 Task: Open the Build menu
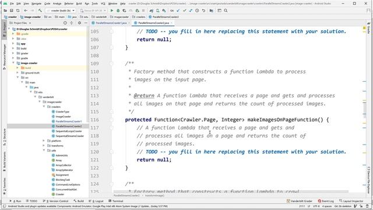79,3
